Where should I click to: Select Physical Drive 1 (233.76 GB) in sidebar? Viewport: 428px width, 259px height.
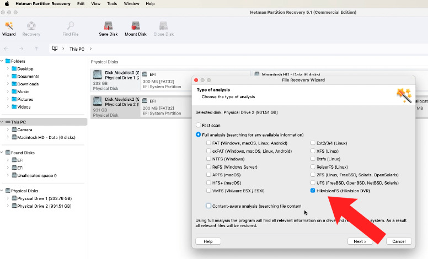tap(41, 198)
